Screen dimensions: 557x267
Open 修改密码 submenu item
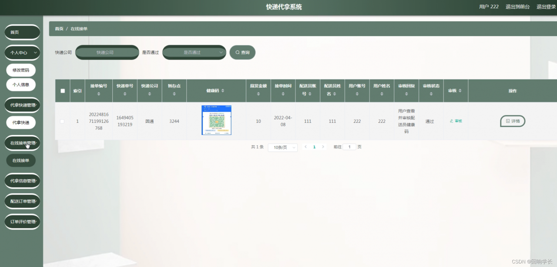21,70
